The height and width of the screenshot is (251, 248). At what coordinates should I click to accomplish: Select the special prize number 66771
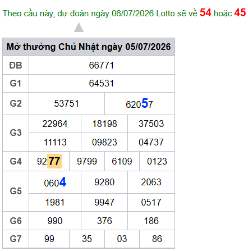tap(102, 65)
